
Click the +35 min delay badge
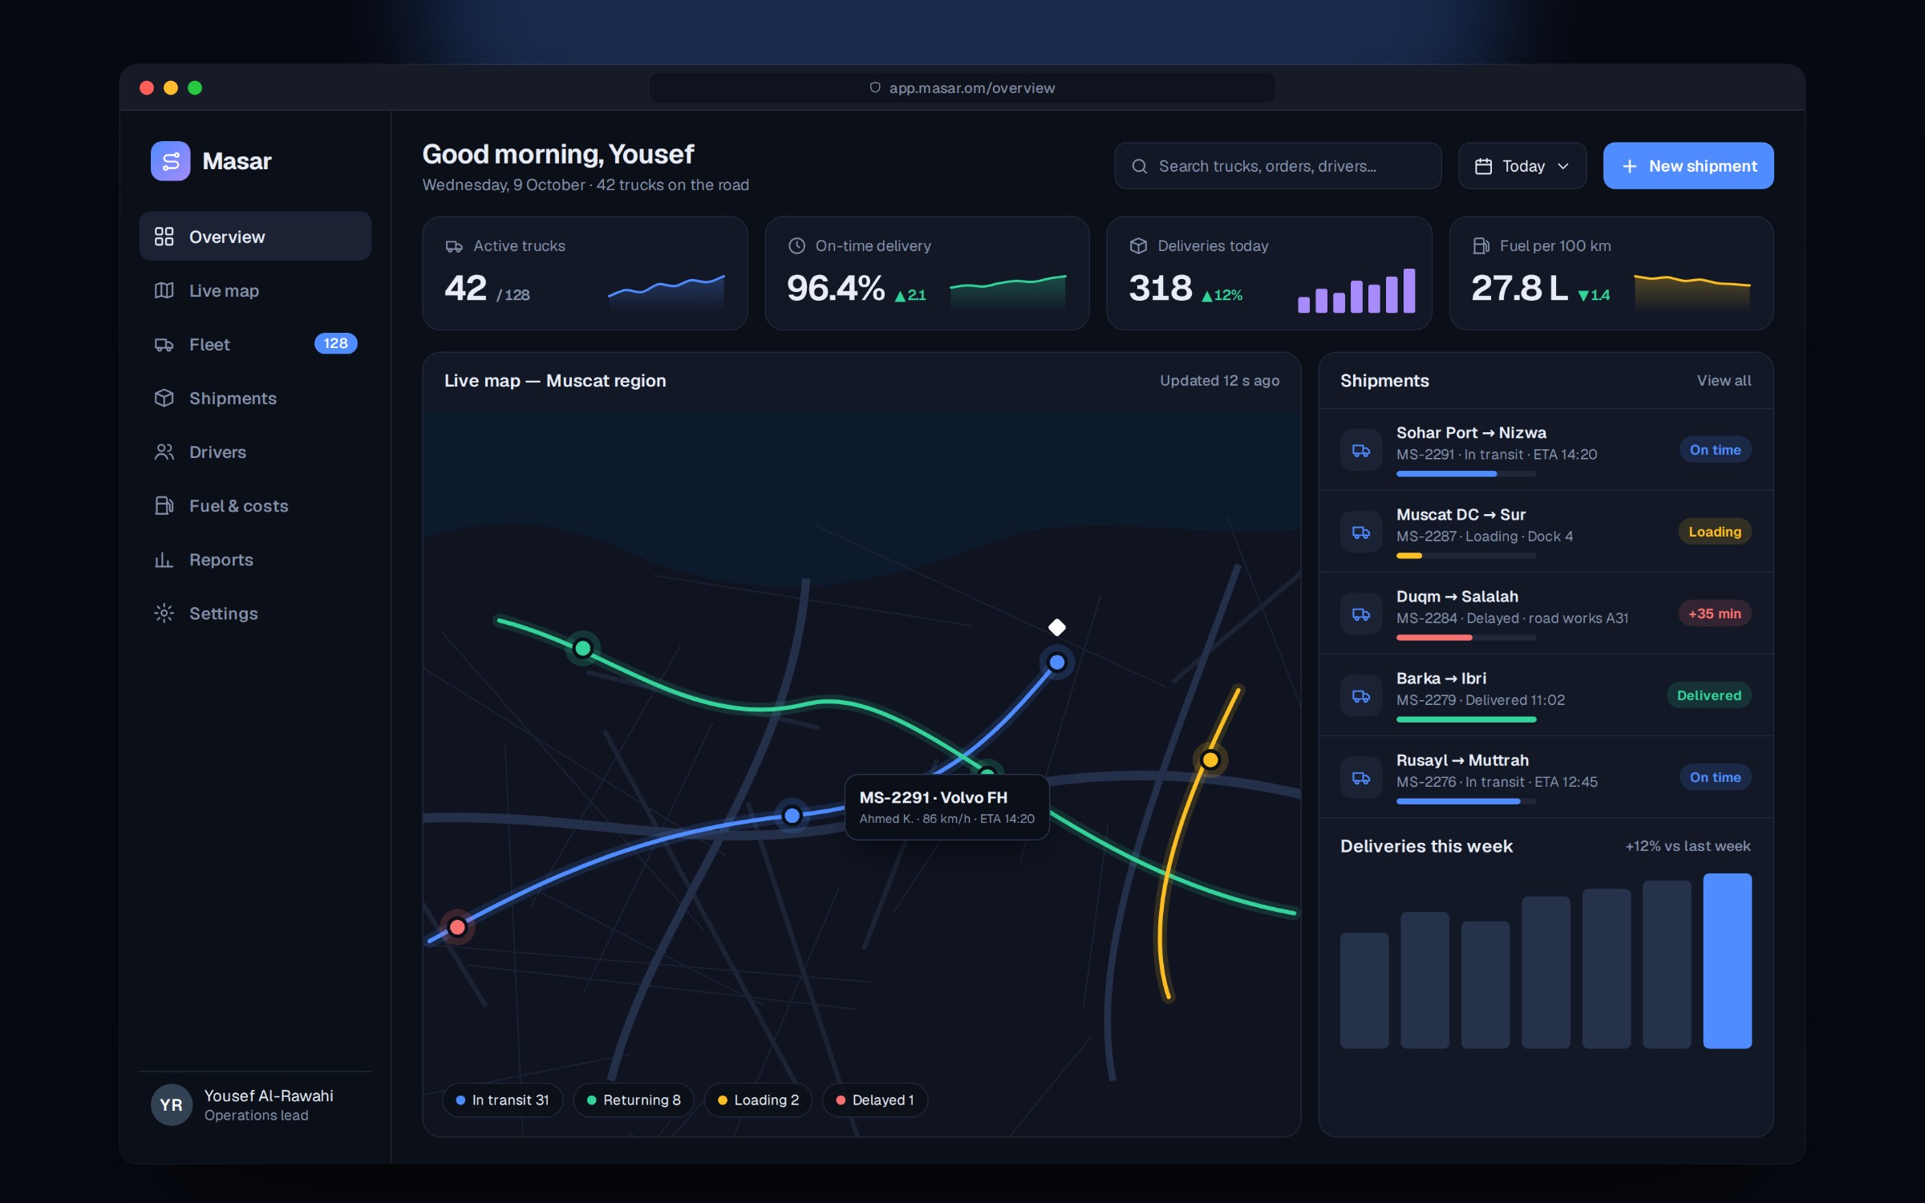tap(1715, 614)
